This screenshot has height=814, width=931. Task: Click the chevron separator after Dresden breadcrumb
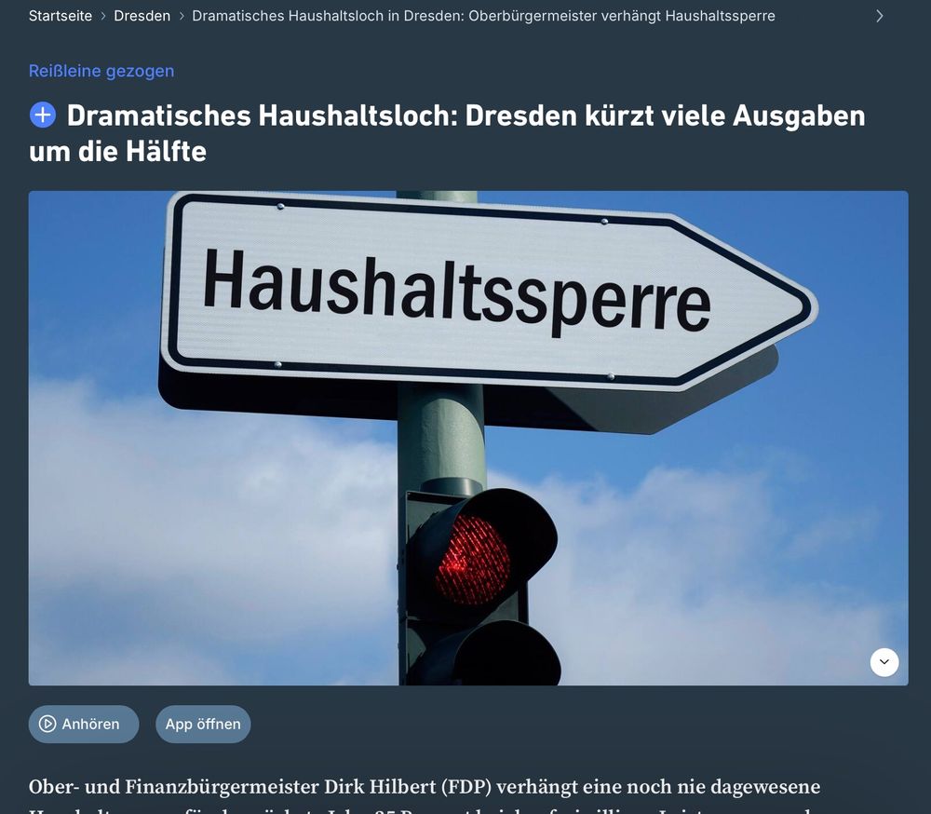(x=182, y=16)
